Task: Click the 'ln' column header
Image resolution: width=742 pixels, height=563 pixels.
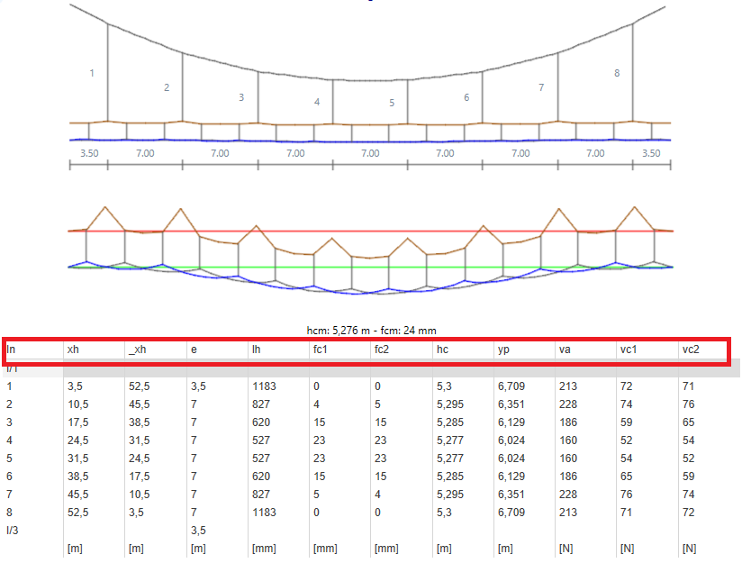Action: coord(11,350)
